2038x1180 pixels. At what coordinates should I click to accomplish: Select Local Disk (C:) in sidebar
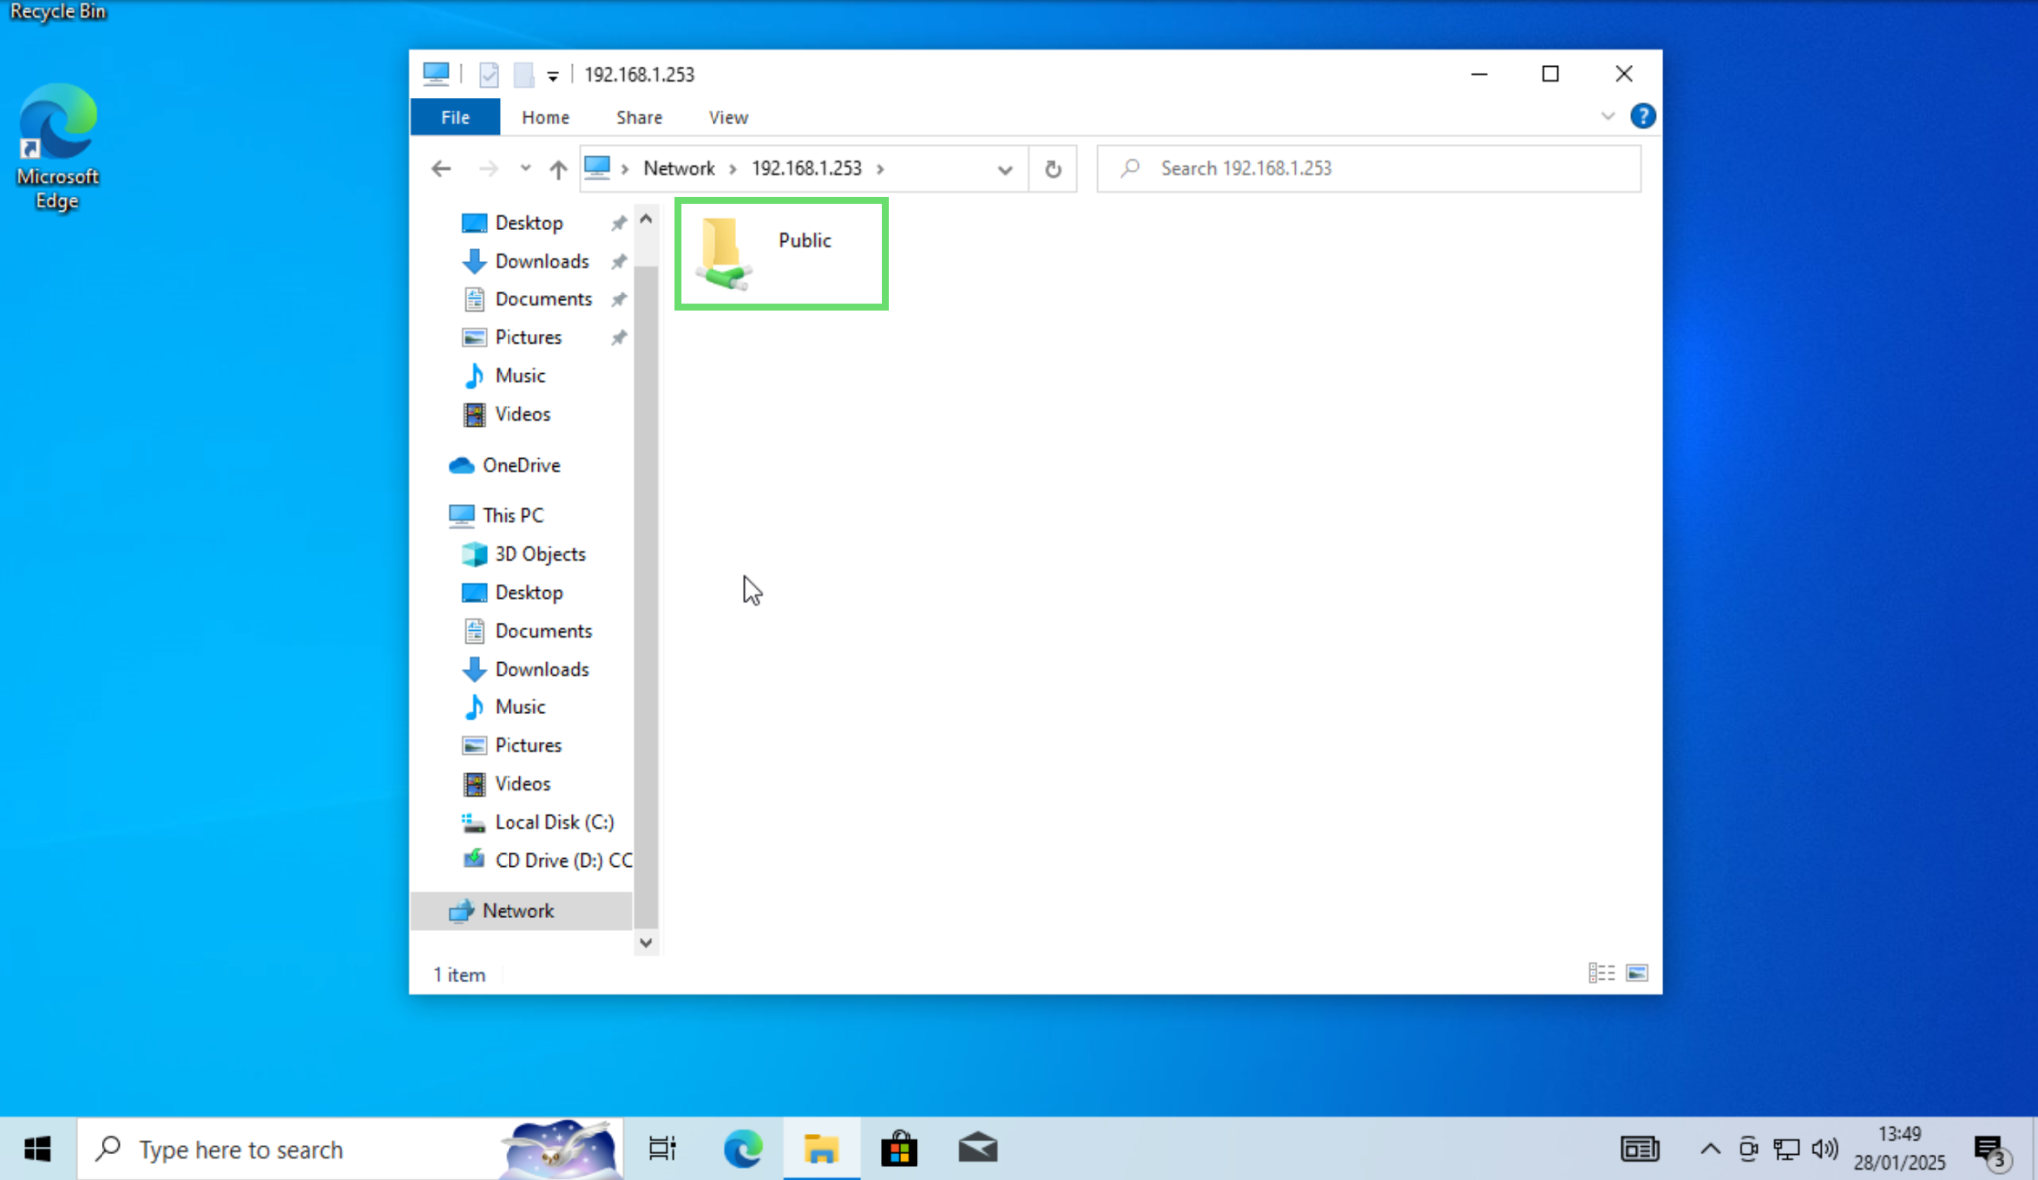pyautogui.click(x=554, y=822)
